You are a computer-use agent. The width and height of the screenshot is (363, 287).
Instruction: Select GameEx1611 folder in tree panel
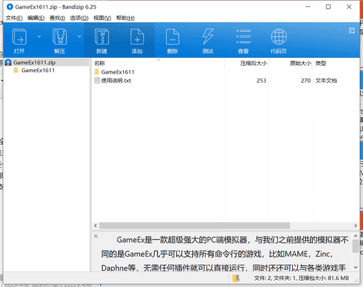pos(38,70)
